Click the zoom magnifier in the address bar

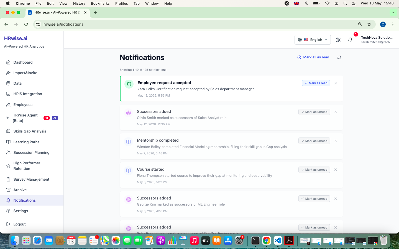coord(360,24)
